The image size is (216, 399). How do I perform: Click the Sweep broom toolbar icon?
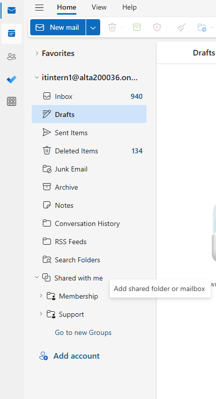[x=182, y=27]
